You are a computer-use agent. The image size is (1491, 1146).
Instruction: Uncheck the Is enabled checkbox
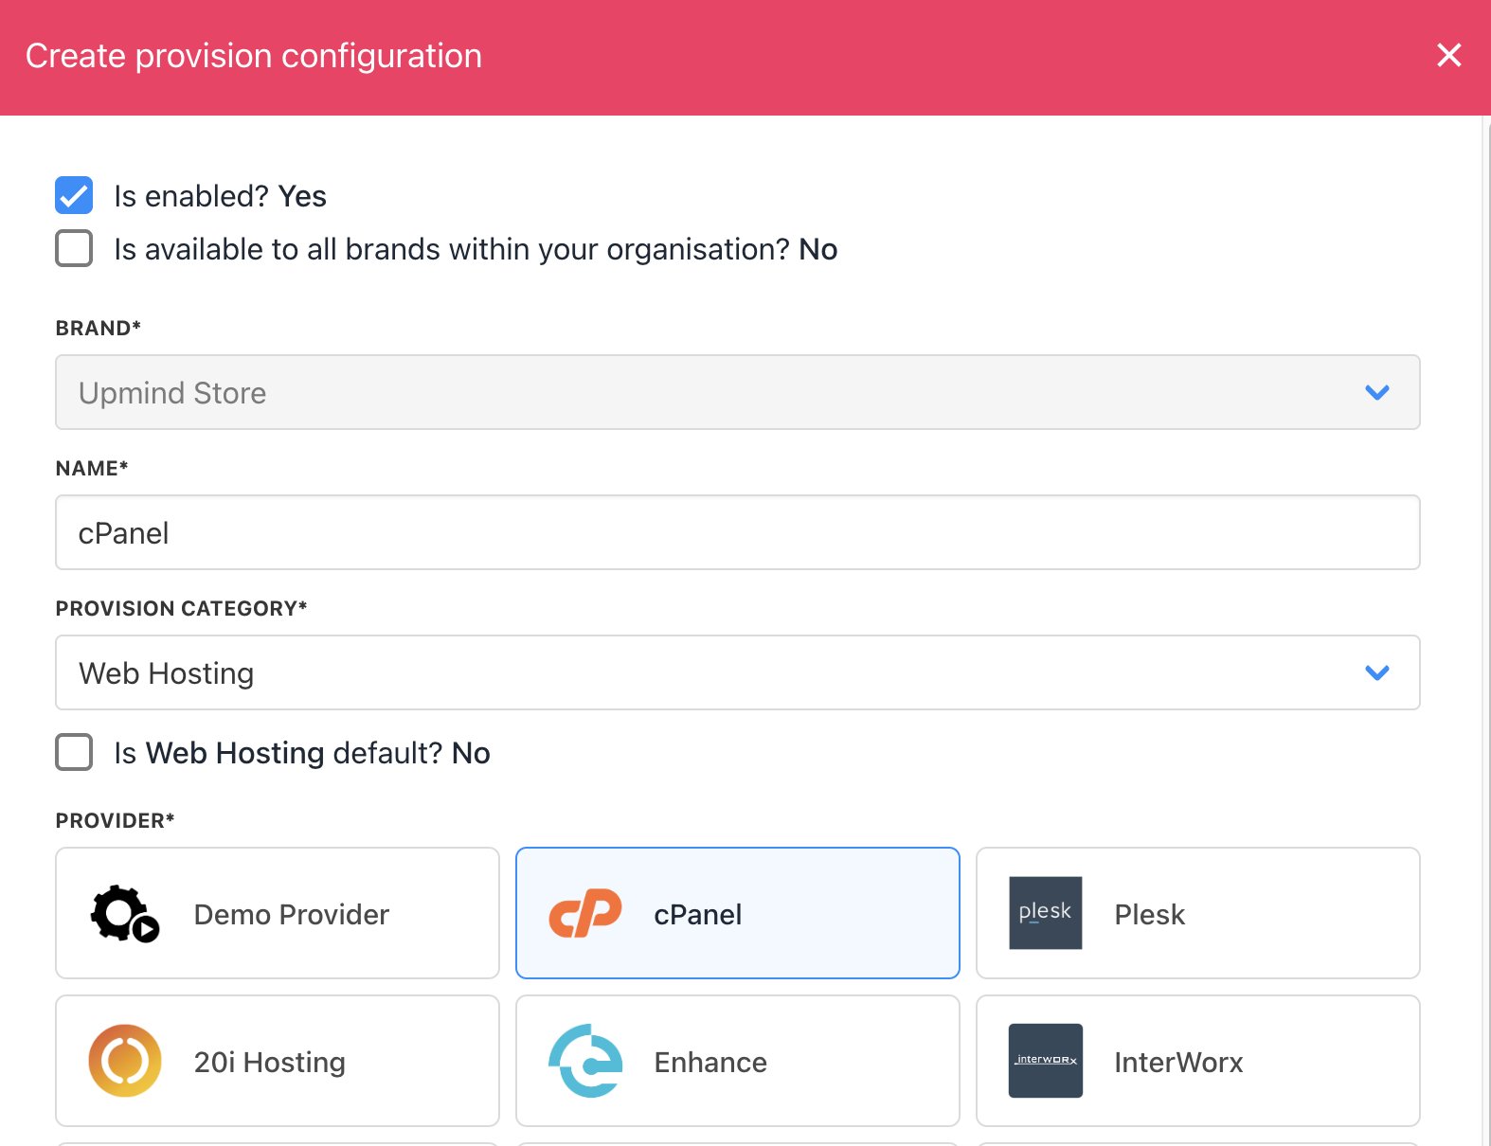point(74,195)
